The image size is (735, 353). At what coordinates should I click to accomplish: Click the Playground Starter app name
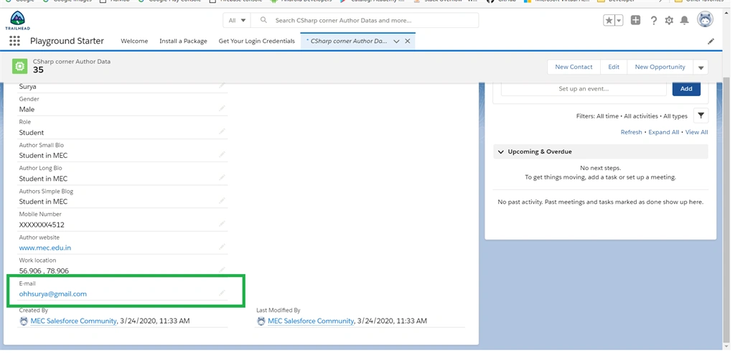tap(67, 41)
